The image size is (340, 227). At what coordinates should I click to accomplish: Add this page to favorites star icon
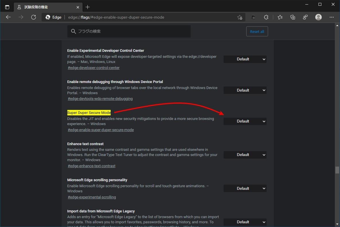(240, 17)
